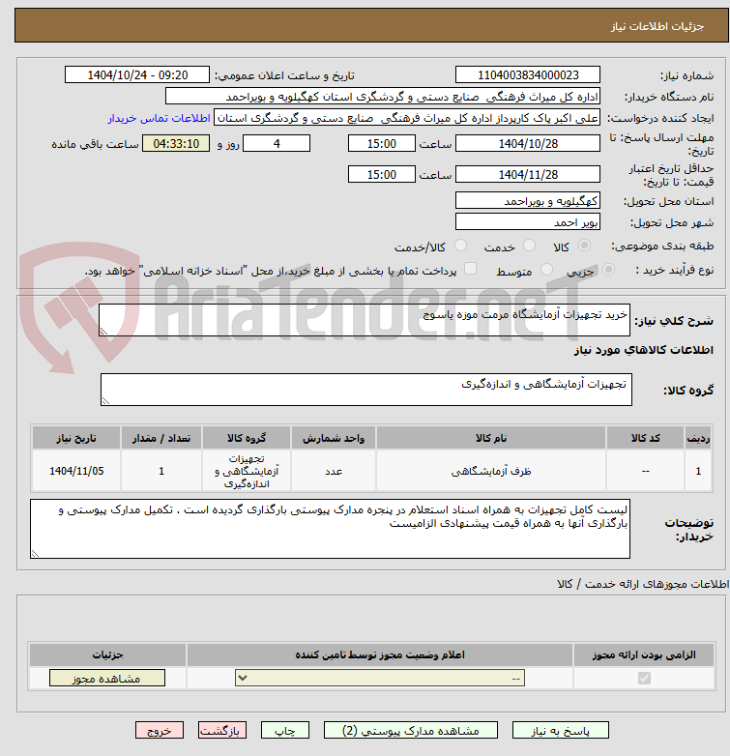Click the کد کالا column header
The image size is (730, 756).
[x=645, y=438]
